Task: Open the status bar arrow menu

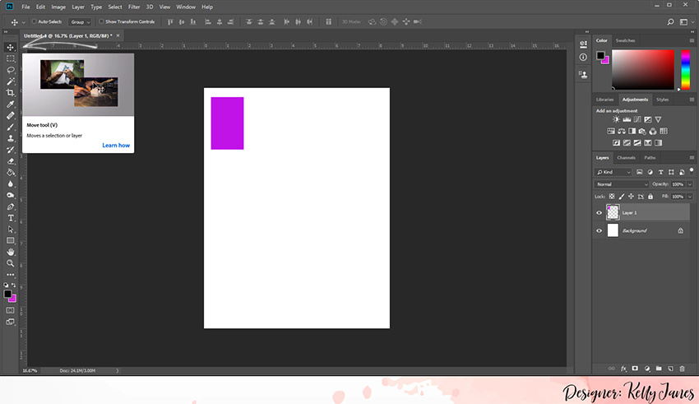Action: point(118,370)
